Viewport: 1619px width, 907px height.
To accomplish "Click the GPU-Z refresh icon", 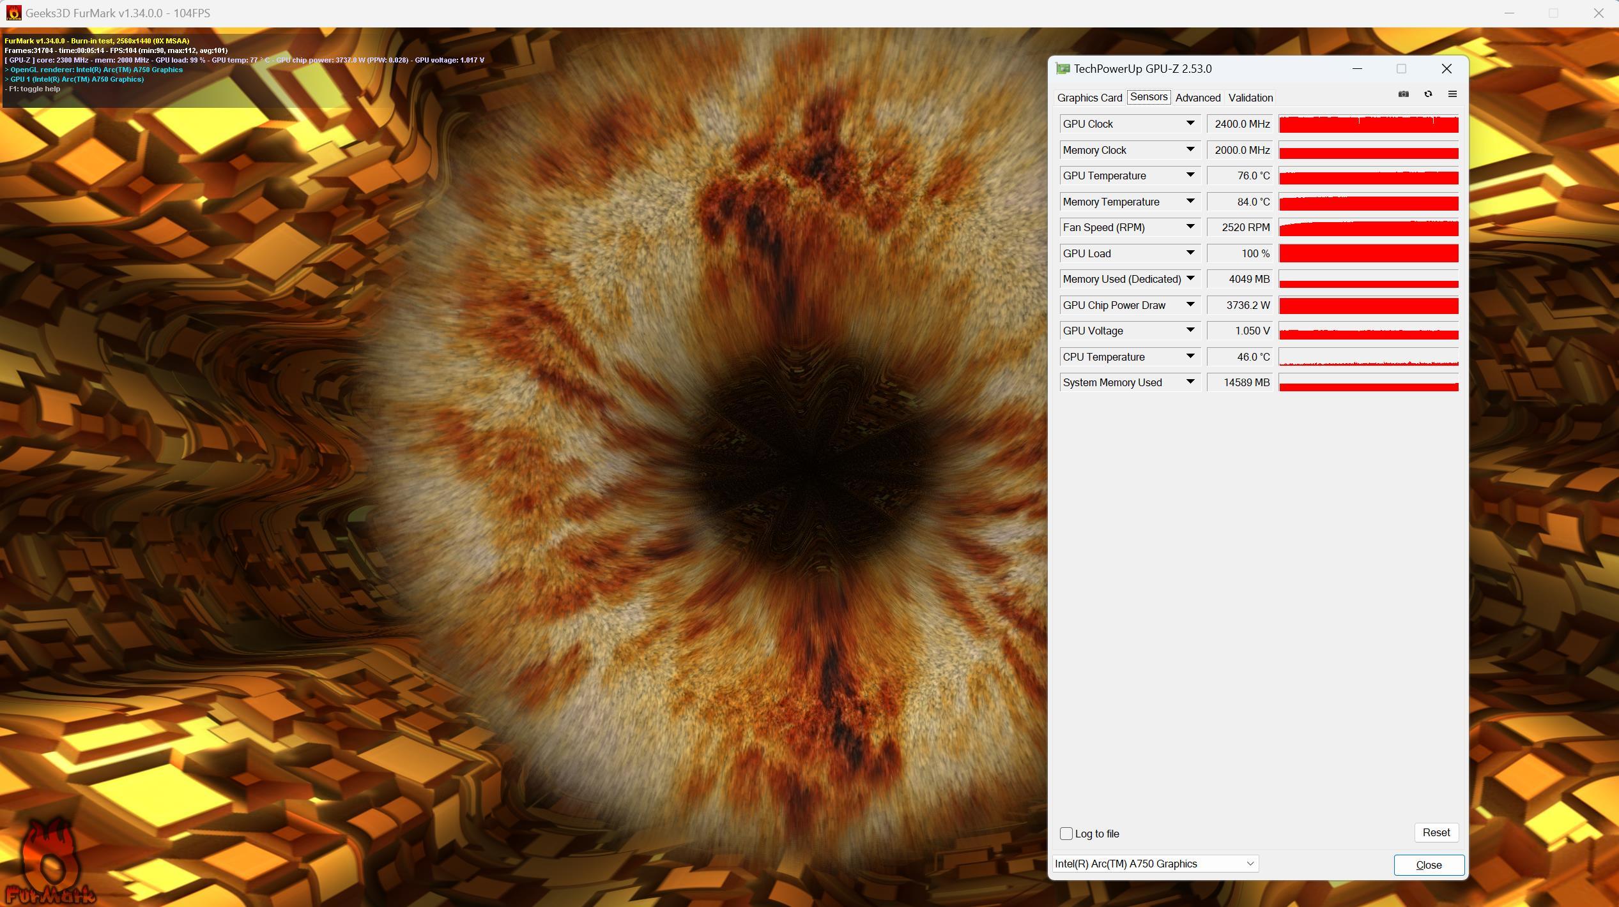I will point(1428,94).
